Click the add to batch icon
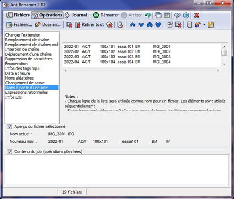The image size is (234, 199). coord(170,24)
